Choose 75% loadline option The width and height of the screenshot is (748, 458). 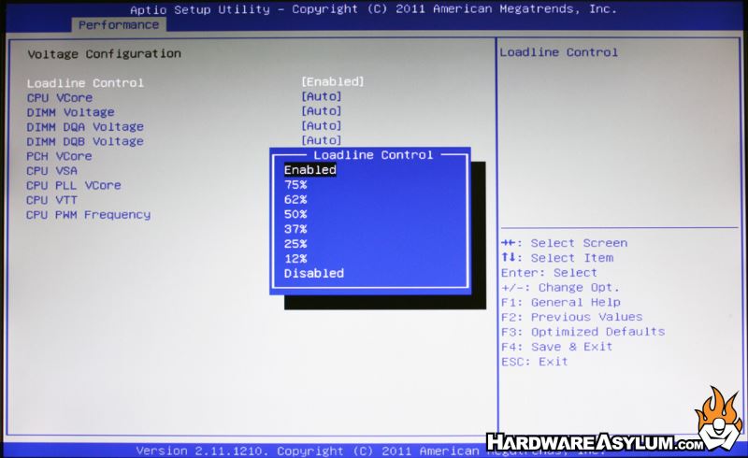point(295,185)
